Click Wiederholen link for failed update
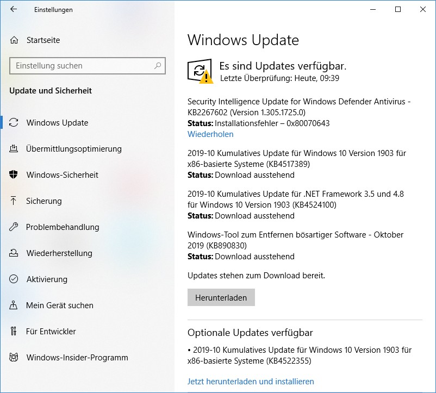The height and width of the screenshot is (393, 436). click(210, 134)
